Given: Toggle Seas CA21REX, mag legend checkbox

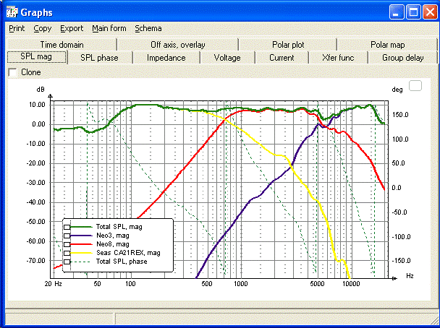Looking at the screenshot, I should (67, 253).
